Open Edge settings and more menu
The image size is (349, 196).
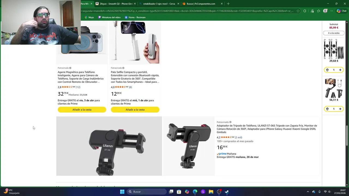coord(332,11)
